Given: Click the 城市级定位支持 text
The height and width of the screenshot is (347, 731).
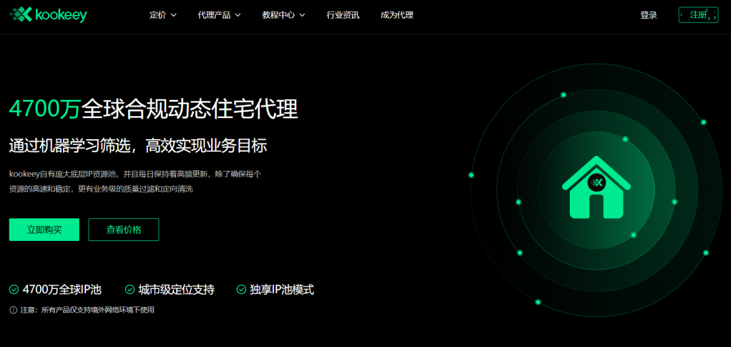Looking at the screenshot, I should pos(176,290).
